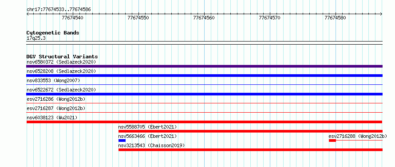Click the nsv6522672 (Sedlazeck2020) label
The height and width of the screenshot is (167, 395).
pos(61,90)
